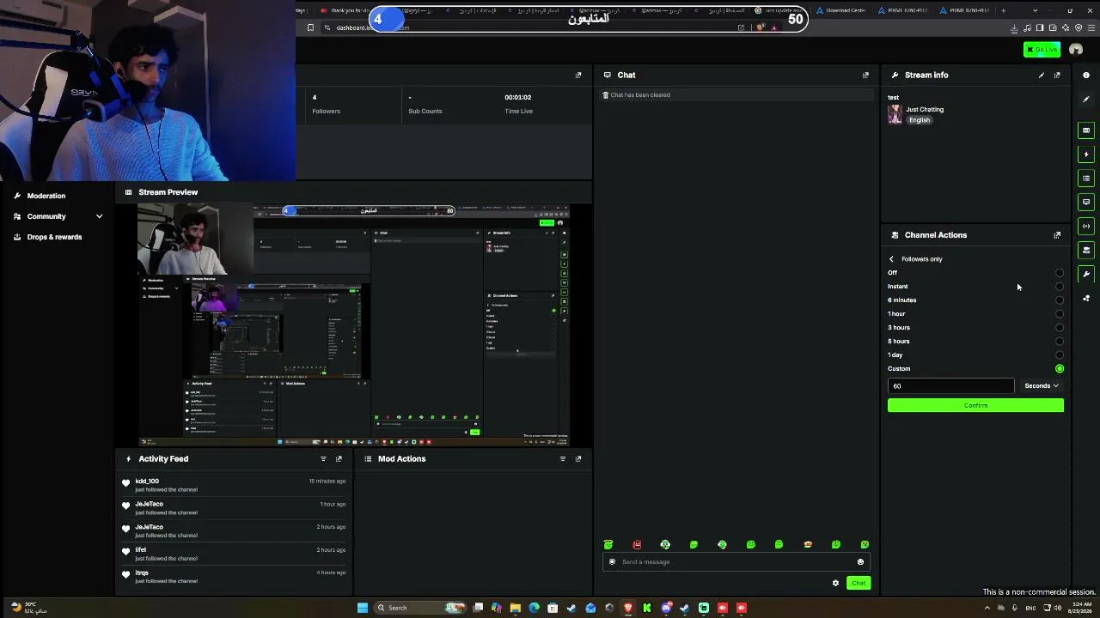1100x618 pixels.
Task: Click the Sub Counts stat
Action: [x=425, y=104]
